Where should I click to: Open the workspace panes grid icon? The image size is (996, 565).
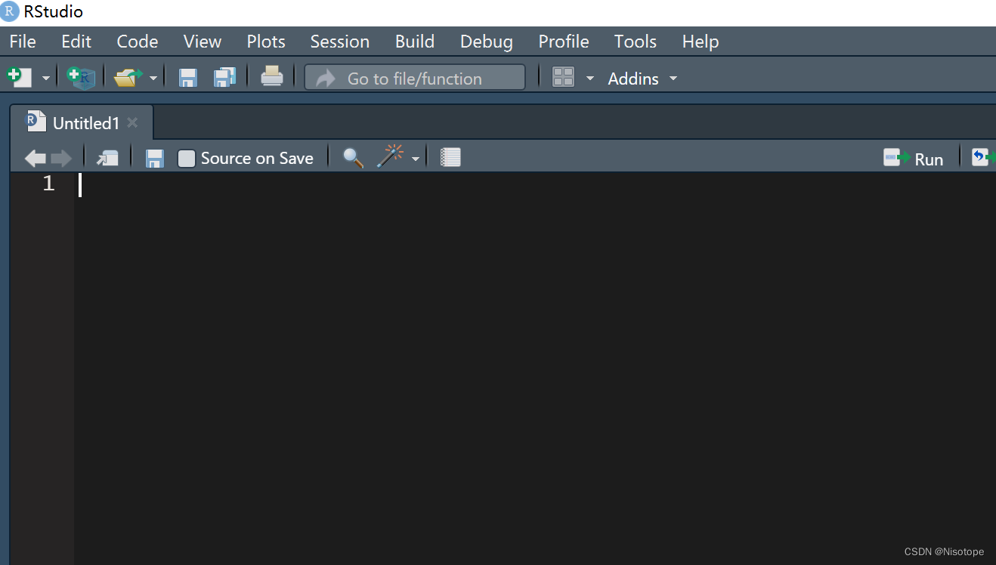click(x=564, y=77)
